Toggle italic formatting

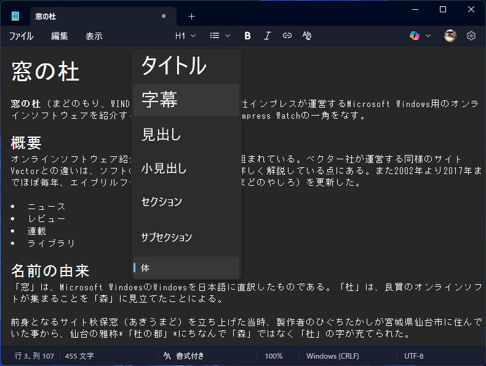(x=267, y=36)
